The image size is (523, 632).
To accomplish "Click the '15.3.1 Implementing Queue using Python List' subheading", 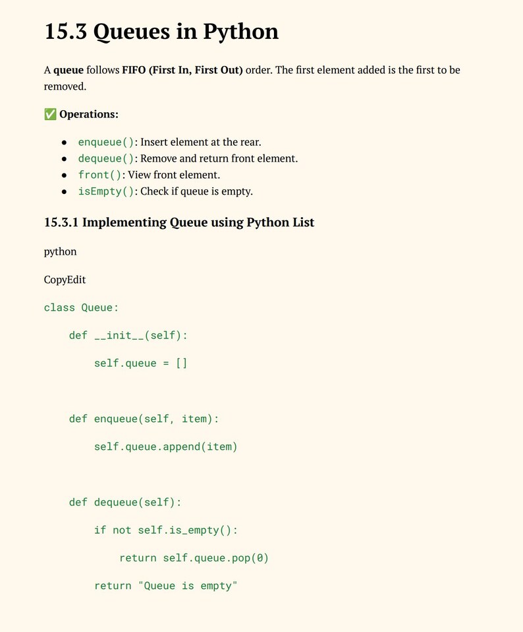I will [179, 222].
